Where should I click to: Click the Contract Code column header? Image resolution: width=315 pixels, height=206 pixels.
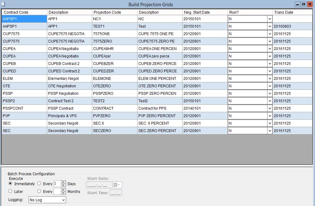[x=24, y=12]
